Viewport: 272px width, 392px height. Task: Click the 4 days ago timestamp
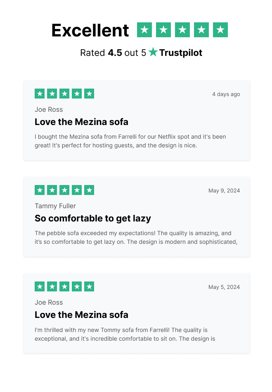pyautogui.click(x=226, y=94)
